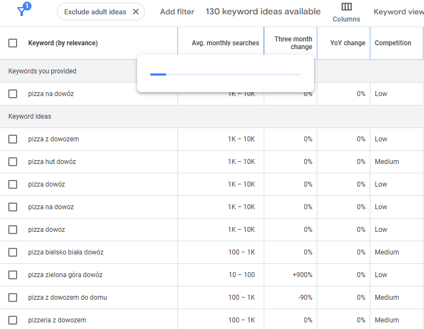Screen dimensions: 424x329
Task: Click the pizzeria z dowozem keyword text
Action: click(x=57, y=320)
